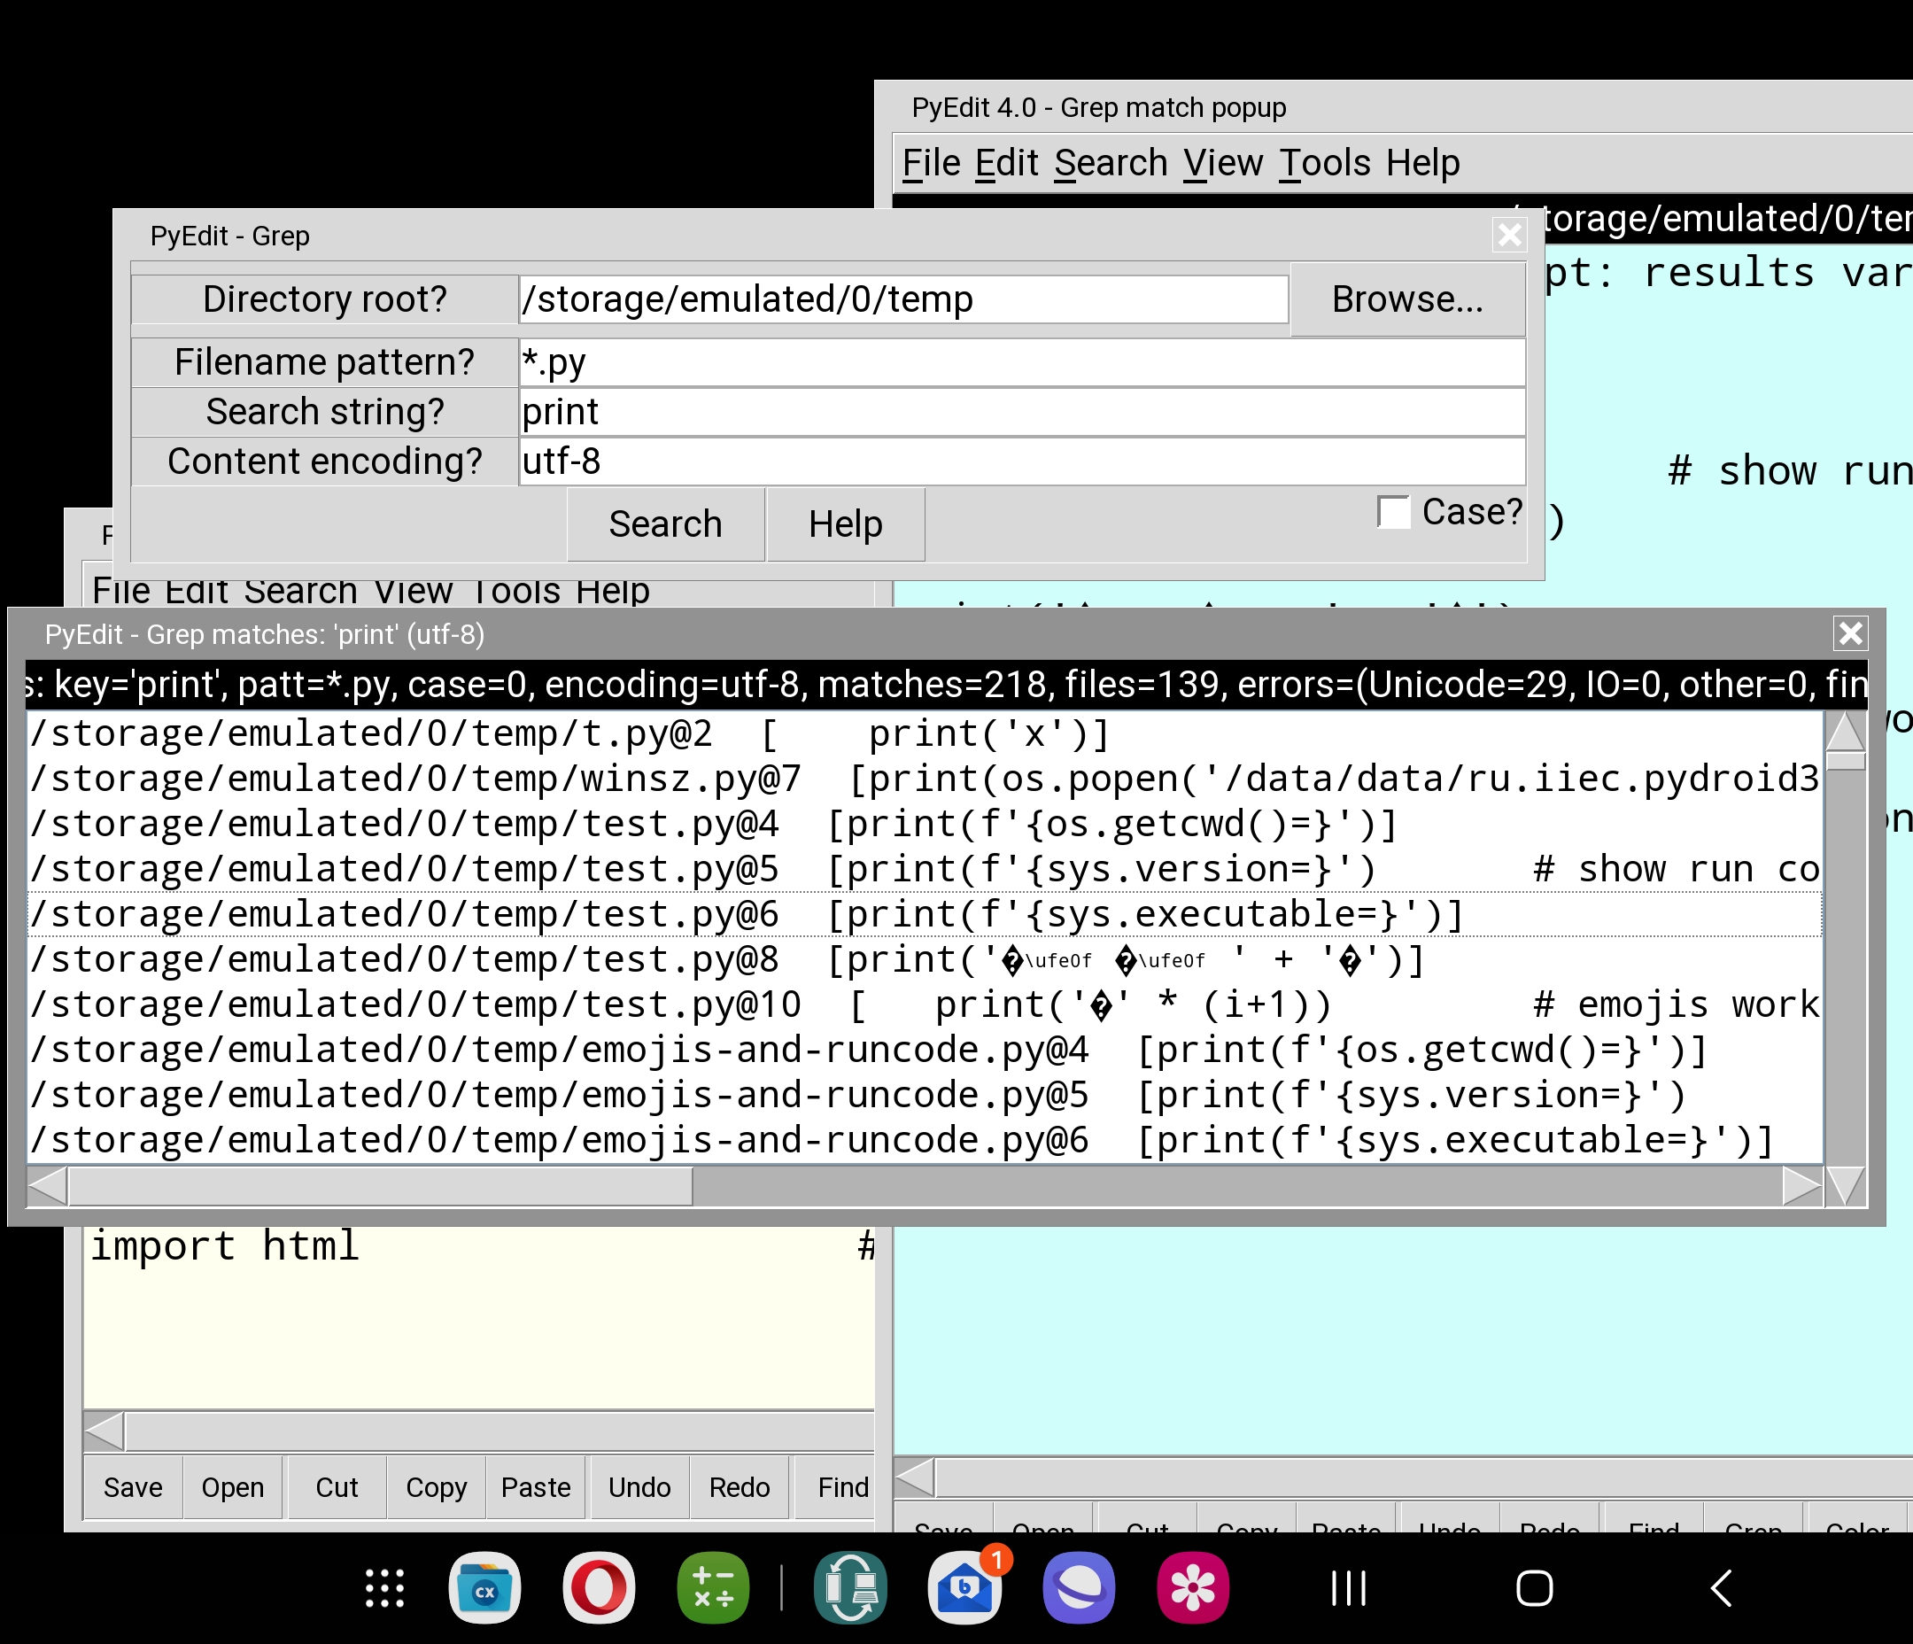Open the Samsung Internet browser icon
The width and height of the screenshot is (1913, 1644).
point(1079,1587)
